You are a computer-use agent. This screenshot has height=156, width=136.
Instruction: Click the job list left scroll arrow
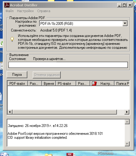[10, 112]
